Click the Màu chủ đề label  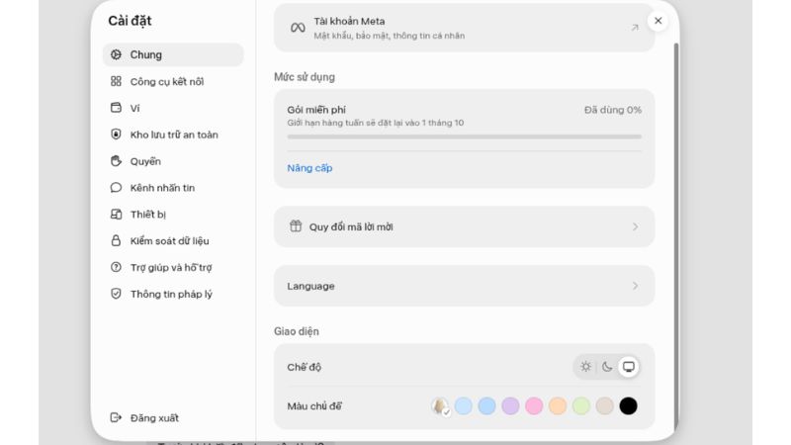[x=314, y=406]
